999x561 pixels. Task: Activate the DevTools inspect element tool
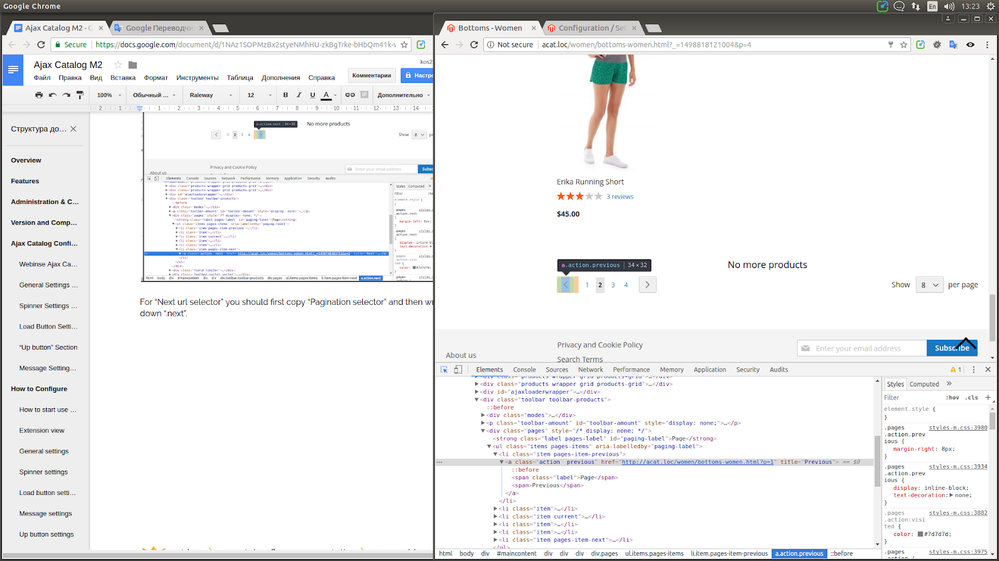coord(445,370)
